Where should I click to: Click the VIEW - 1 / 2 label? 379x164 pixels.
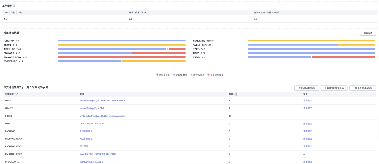(x=199, y=57)
